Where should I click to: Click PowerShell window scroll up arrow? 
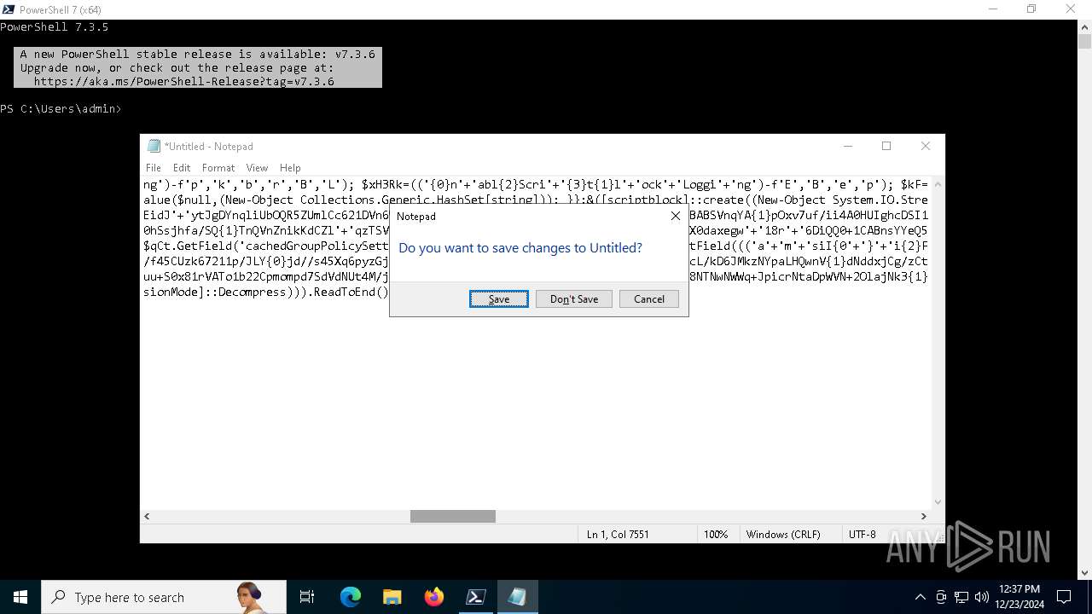pyautogui.click(x=1084, y=27)
